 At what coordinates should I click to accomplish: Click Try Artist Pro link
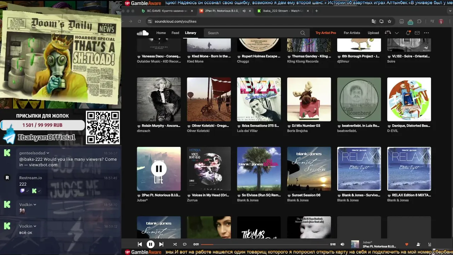(x=326, y=33)
